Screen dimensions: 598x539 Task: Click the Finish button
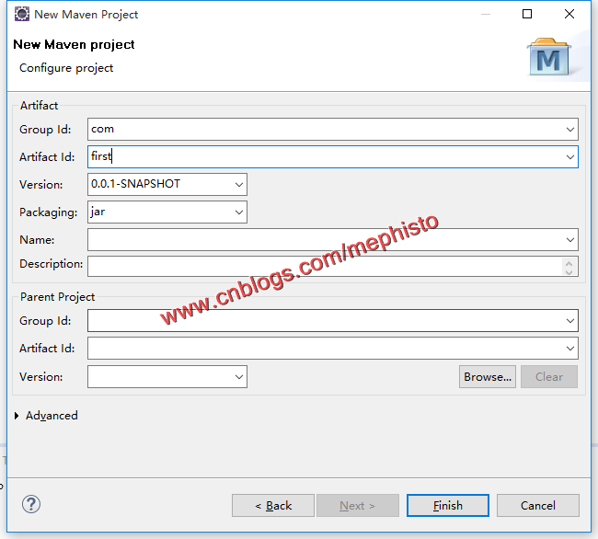448,506
